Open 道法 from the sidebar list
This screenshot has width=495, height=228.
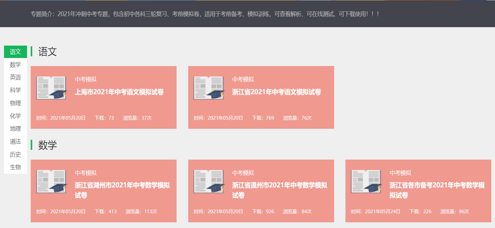(x=15, y=142)
